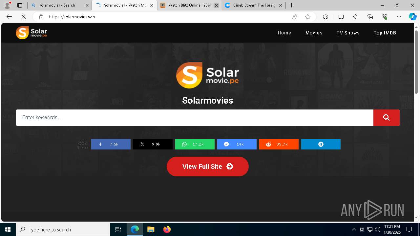Open Split screen view
The image size is (420, 236).
pyautogui.click(x=341, y=17)
